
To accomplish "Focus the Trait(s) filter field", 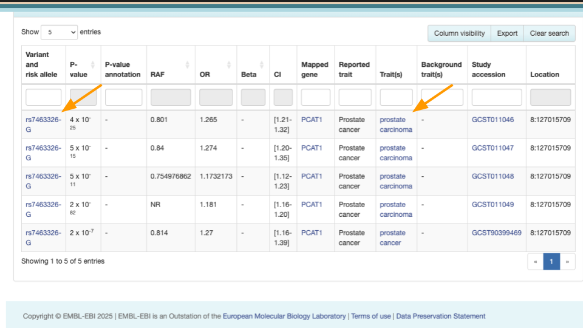I will click(x=396, y=97).
